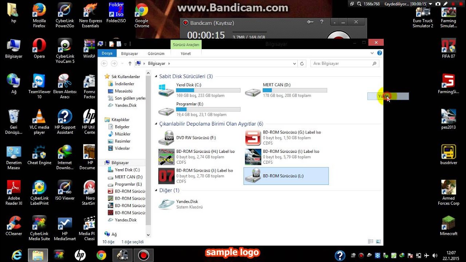Viewport: 466px width, 262px height.
Task: Open the Bilgisayar ribbon tab
Action: (x=130, y=53)
